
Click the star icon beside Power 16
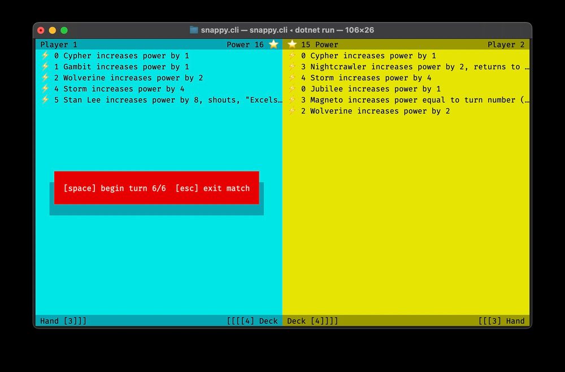[x=273, y=44]
